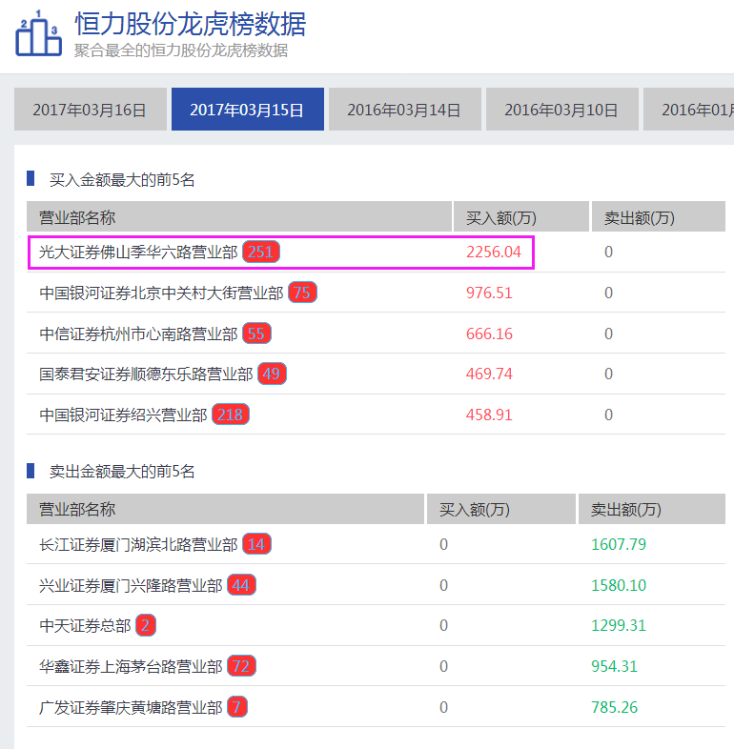
Task: Click the 恒力股份龙虎榜数据 page title
Action: tap(191, 23)
